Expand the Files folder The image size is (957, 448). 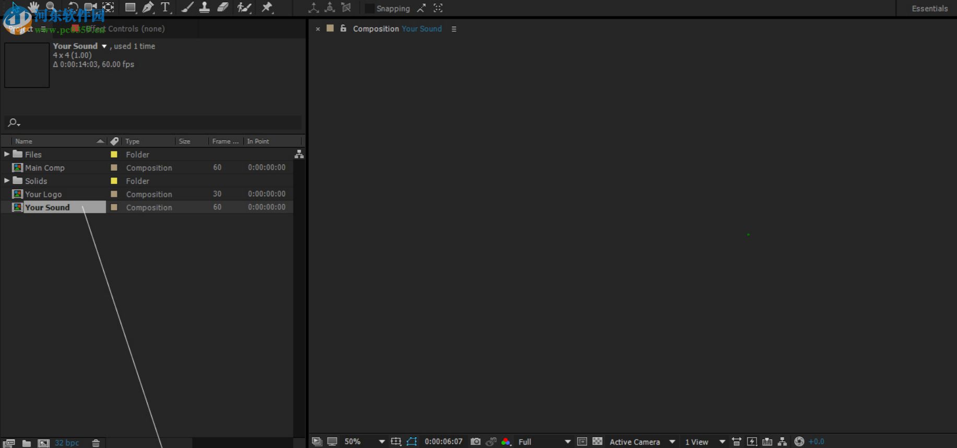pyautogui.click(x=7, y=154)
